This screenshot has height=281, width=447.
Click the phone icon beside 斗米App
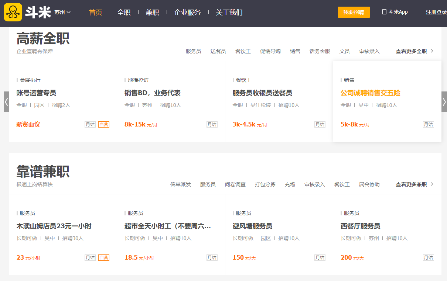(x=384, y=12)
